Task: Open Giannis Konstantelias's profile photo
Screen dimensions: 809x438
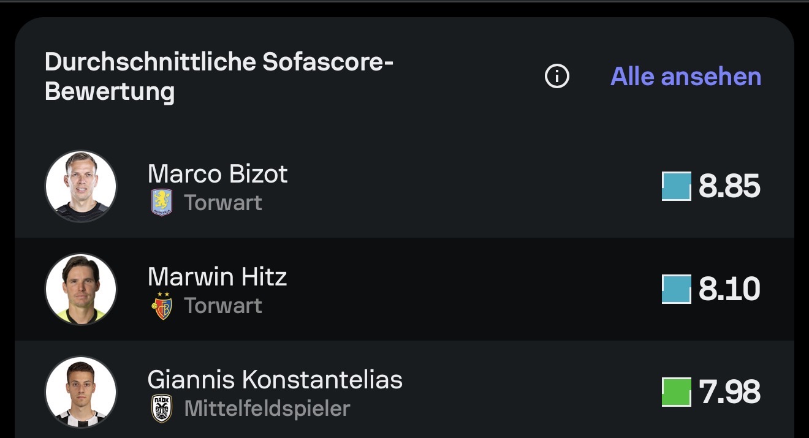Action: coord(81,392)
